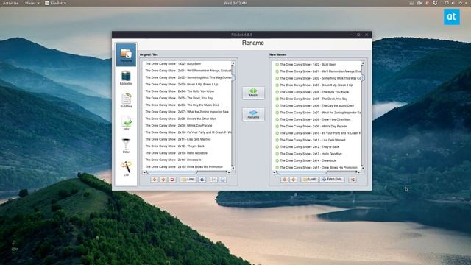The width and height of the screenshot is (471, 265).
Task: Click the green Match button
Action: pos(253,93)
